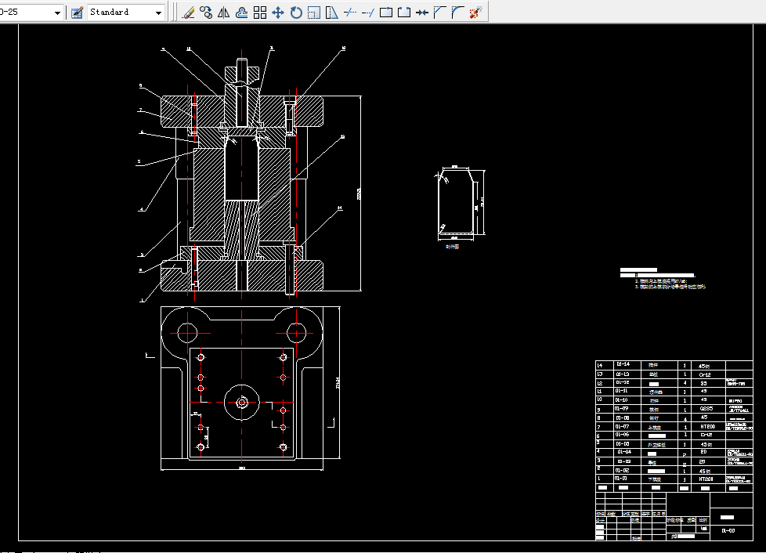Click the Join tool
The height and width of the screenshot is (553, 766).
click(x=422, y=13)
